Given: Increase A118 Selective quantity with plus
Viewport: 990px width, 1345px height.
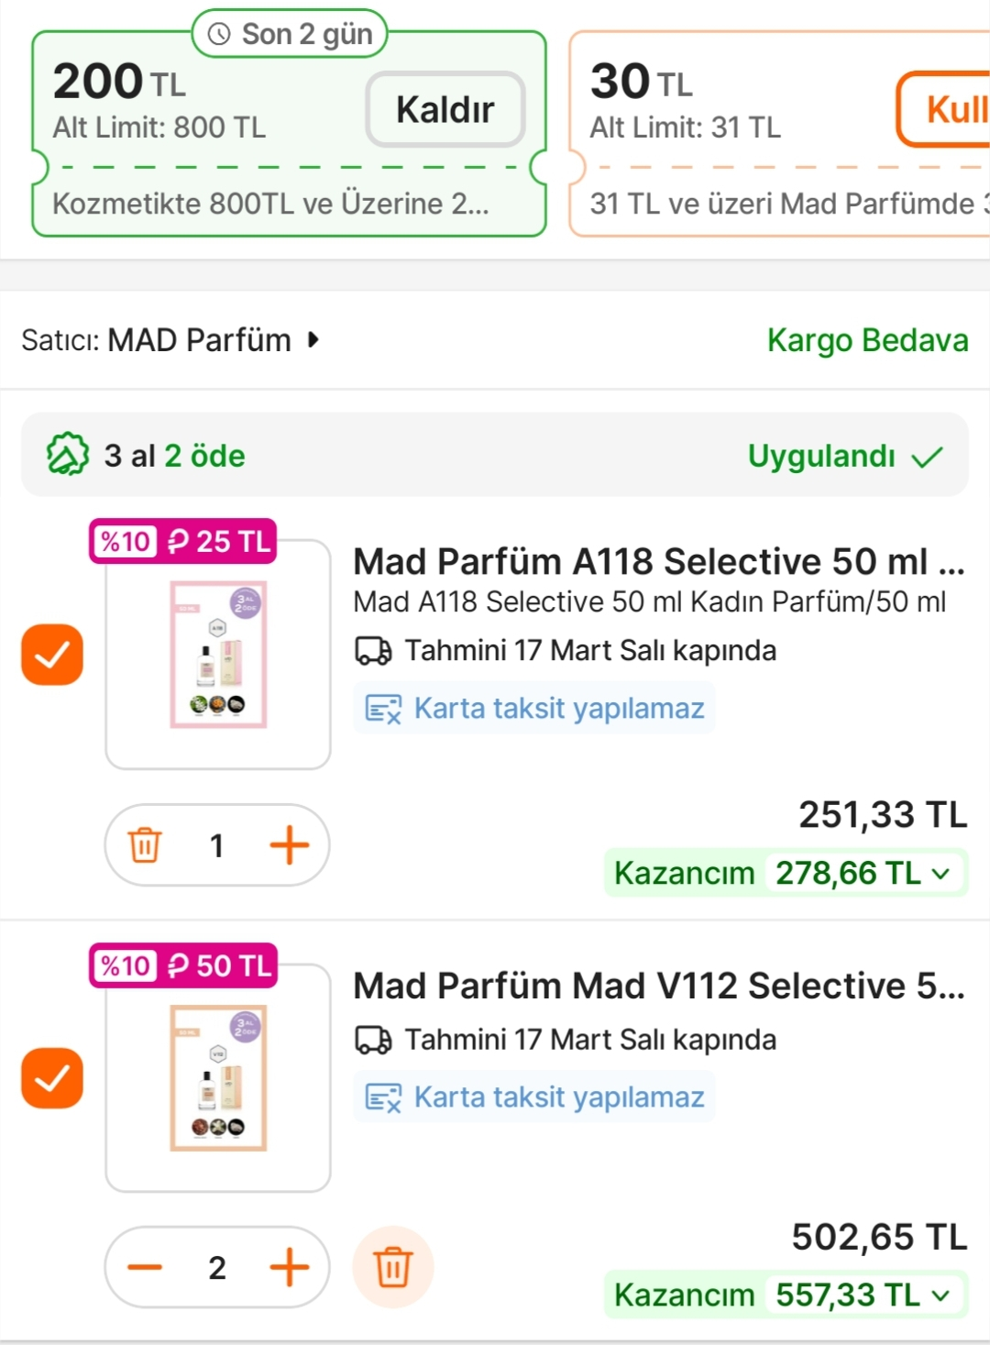Looking at the screenshot, I should (289, 845).
